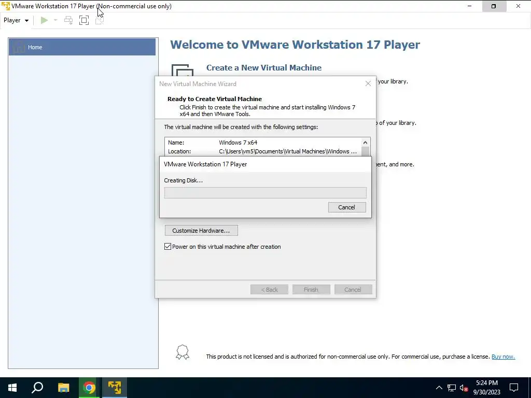Click the Name value Windows 7 x64

point(238,143)
